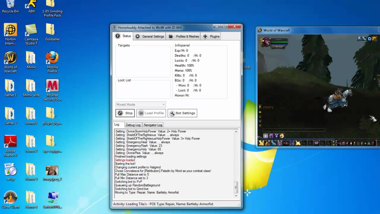Open the Profiles & Meshes tab
Viewport: 380px width, 214px height.
pos(184,37)
